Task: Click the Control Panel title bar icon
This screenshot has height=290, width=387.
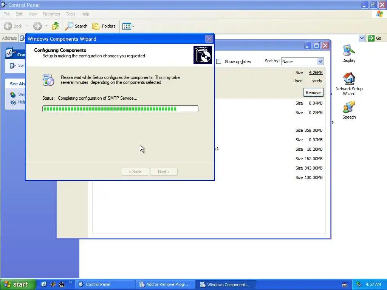Action: [3, 5]
